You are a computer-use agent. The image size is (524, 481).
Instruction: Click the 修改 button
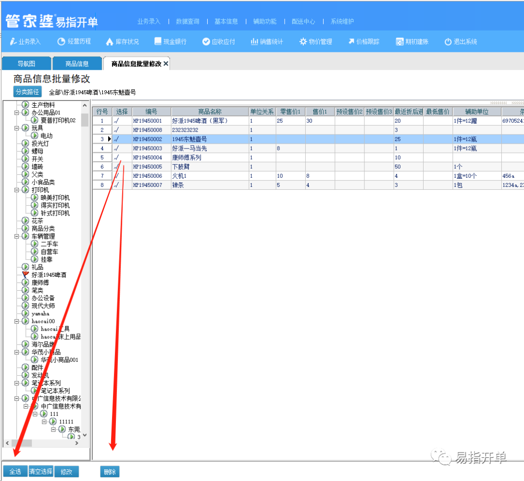click(66, 472)
